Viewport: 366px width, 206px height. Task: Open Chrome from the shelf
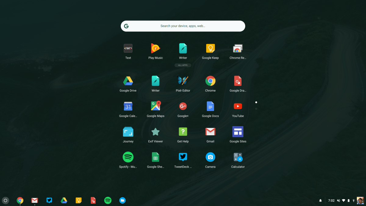(x=20, y=201)
